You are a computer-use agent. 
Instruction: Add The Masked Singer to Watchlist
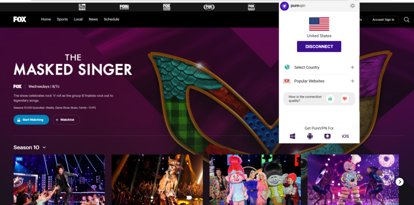coord(66,120)
